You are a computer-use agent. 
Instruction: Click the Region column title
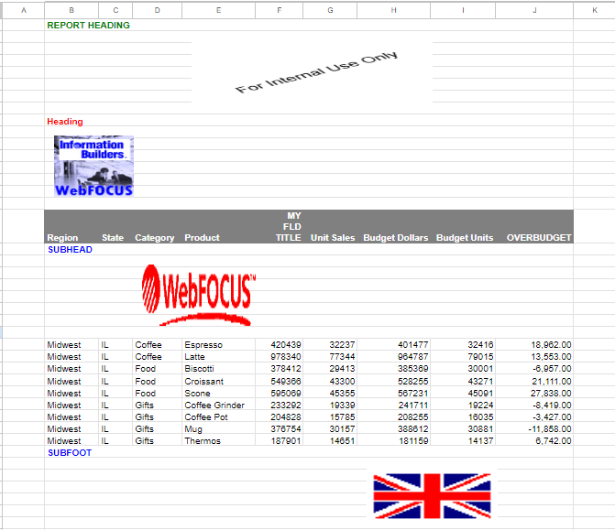pyautogui.click(x=62, y=238)
